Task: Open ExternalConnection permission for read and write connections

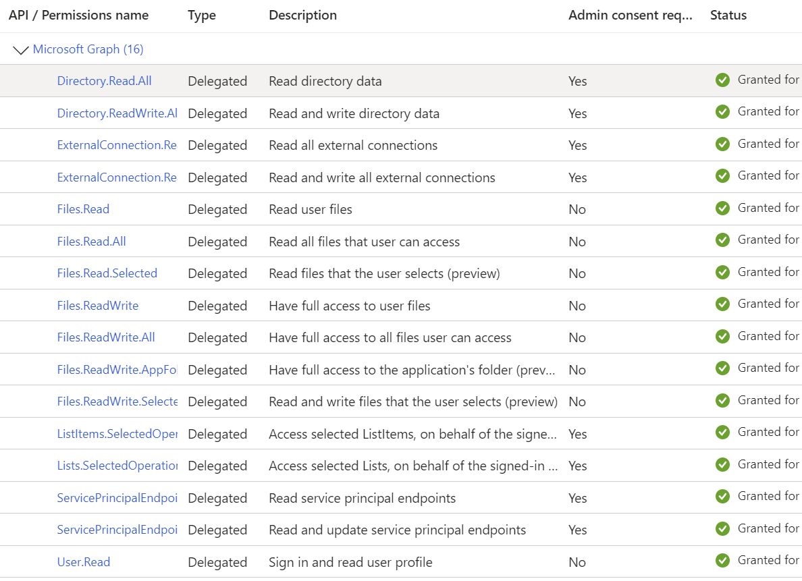Action: click(117, 177)
